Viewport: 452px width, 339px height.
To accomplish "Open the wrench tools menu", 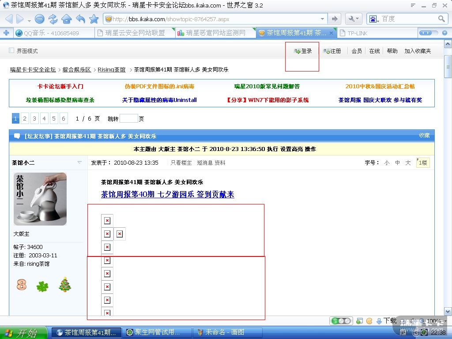I will (354, 19).
